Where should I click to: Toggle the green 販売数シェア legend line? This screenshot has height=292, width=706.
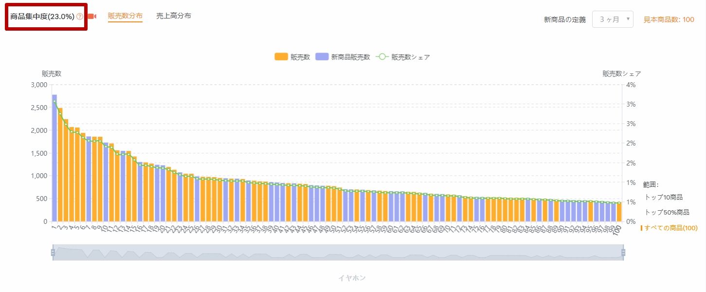coord(403,57)
